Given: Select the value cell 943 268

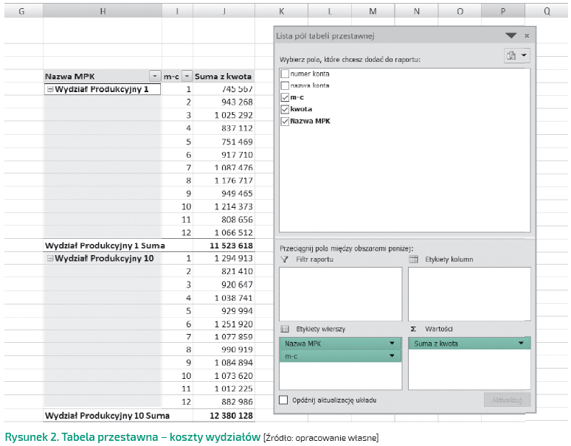Looking at the screenshot, I should (224, 102).
